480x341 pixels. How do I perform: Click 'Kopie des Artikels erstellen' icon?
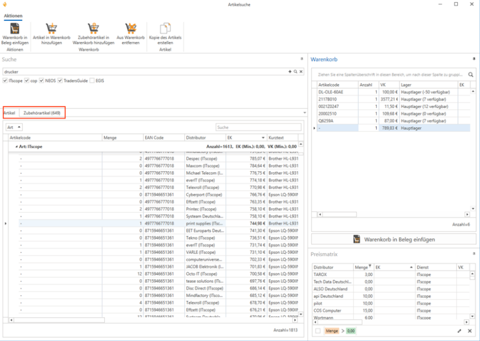point(165,29)
